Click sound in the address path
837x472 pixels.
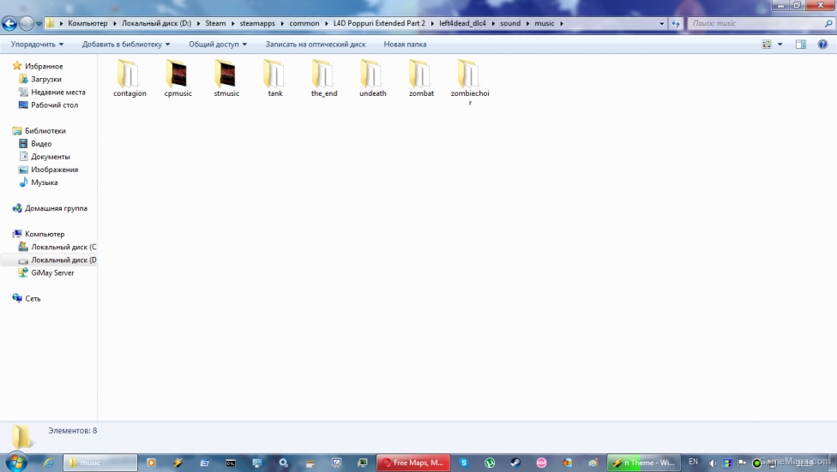coord(510,23)
